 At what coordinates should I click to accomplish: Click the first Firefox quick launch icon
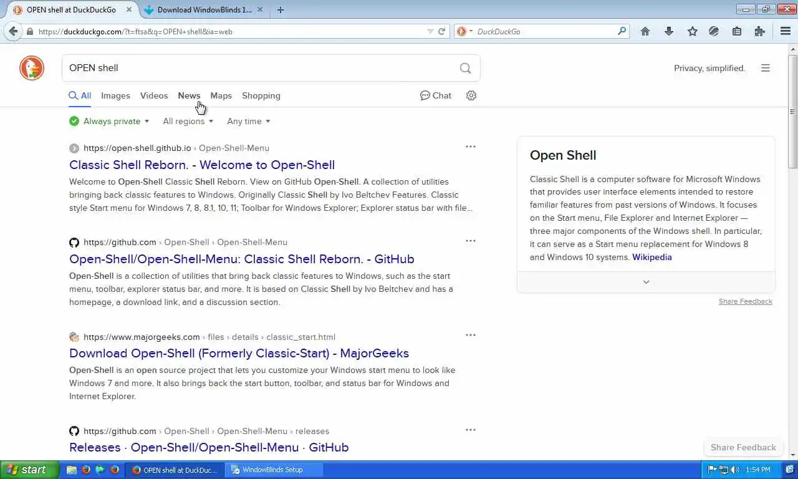[86, 470]
